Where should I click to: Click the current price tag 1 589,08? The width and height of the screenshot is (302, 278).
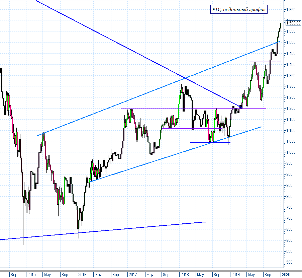click(293, 23)
